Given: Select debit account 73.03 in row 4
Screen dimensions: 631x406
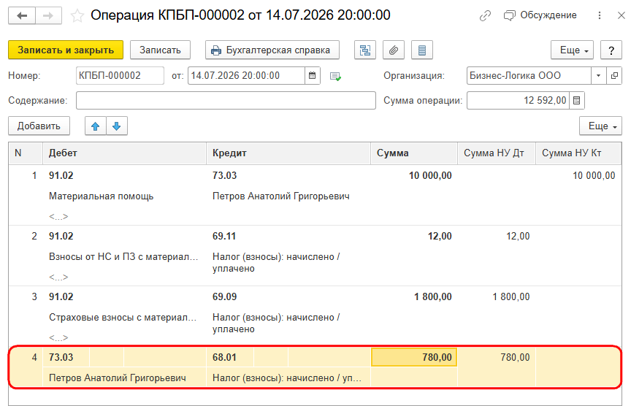Looking at the screenshot, I should click(61, 357).
